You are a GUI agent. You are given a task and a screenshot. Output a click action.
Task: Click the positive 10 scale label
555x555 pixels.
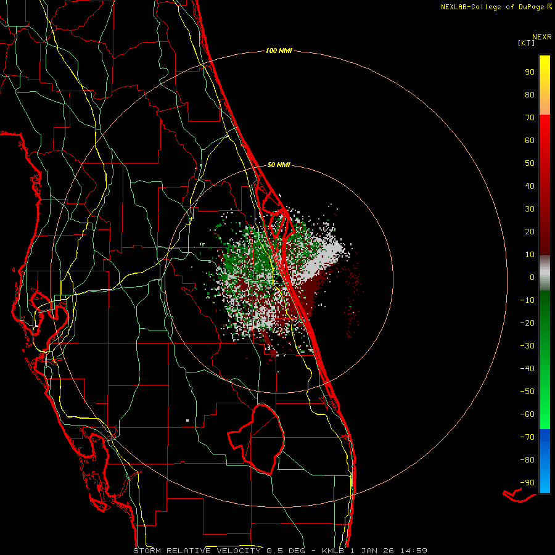click(530, 255)
